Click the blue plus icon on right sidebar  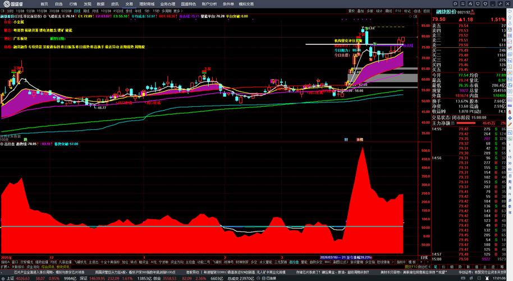click(510, 118)
